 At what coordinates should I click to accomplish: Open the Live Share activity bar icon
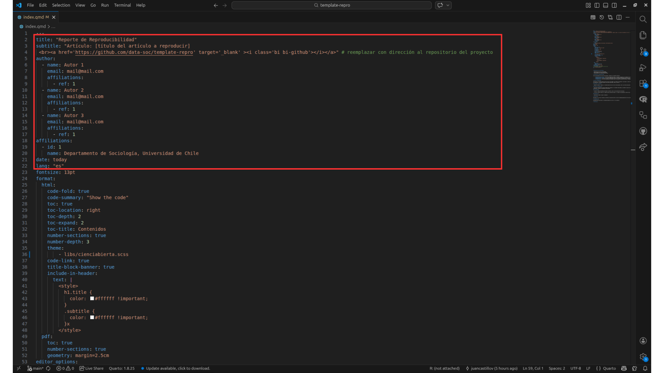(x=643, y=147)
